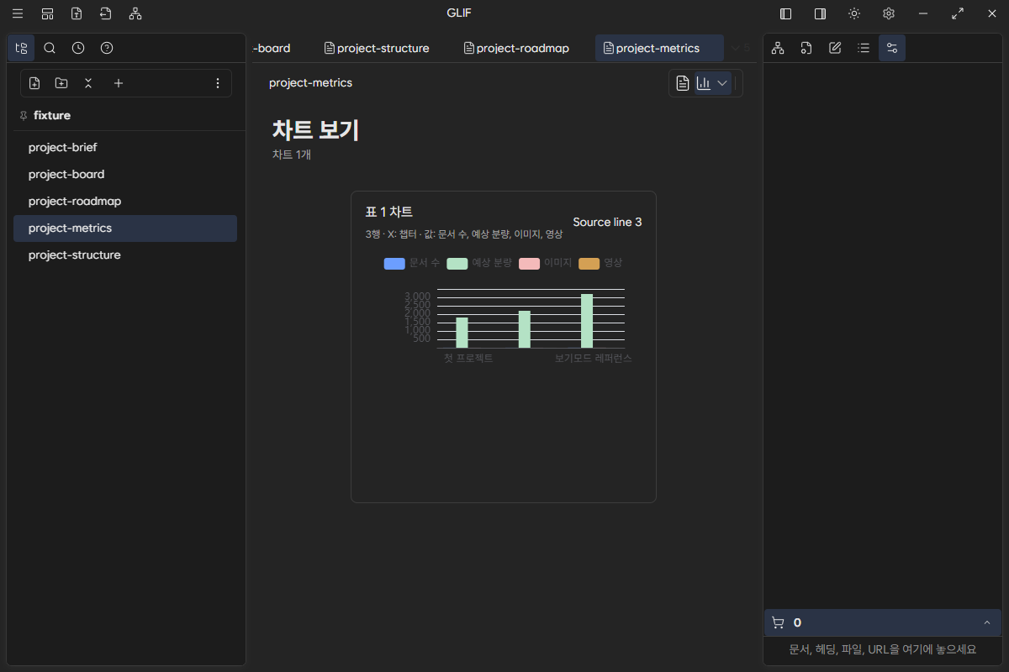Open the edit note icon in right panel
The width and height of the screenshot is (1009, 672).
[835, 48]
